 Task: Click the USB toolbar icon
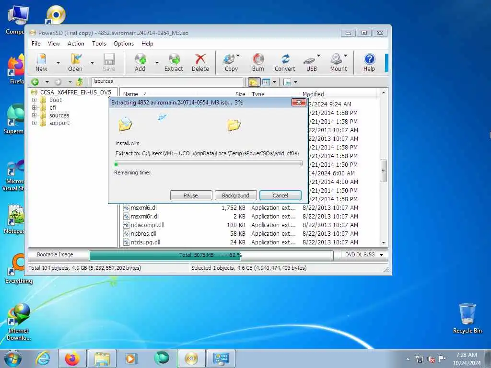tap(311, 63)
